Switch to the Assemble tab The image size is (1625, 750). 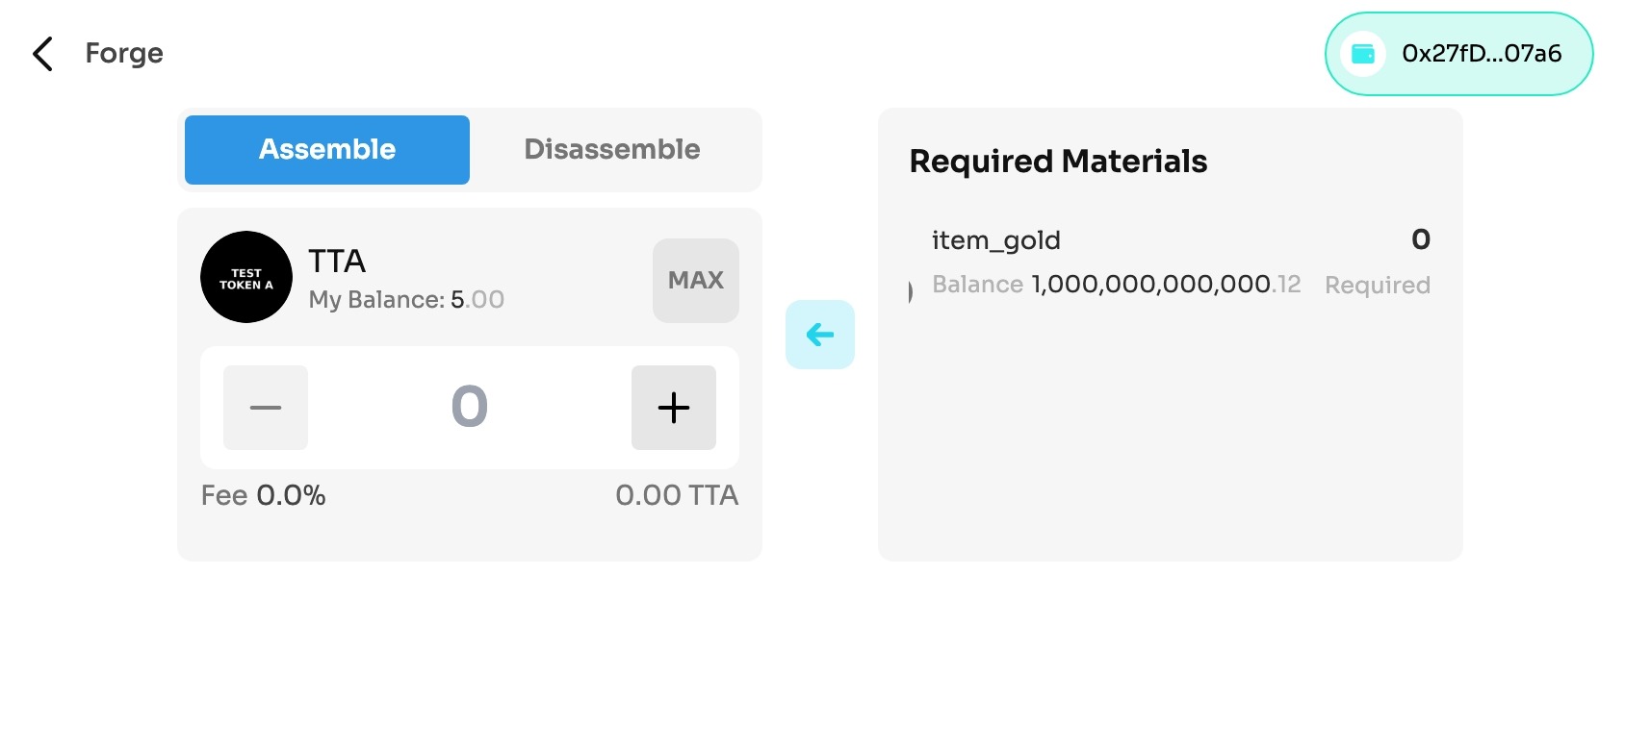point(327,150)
